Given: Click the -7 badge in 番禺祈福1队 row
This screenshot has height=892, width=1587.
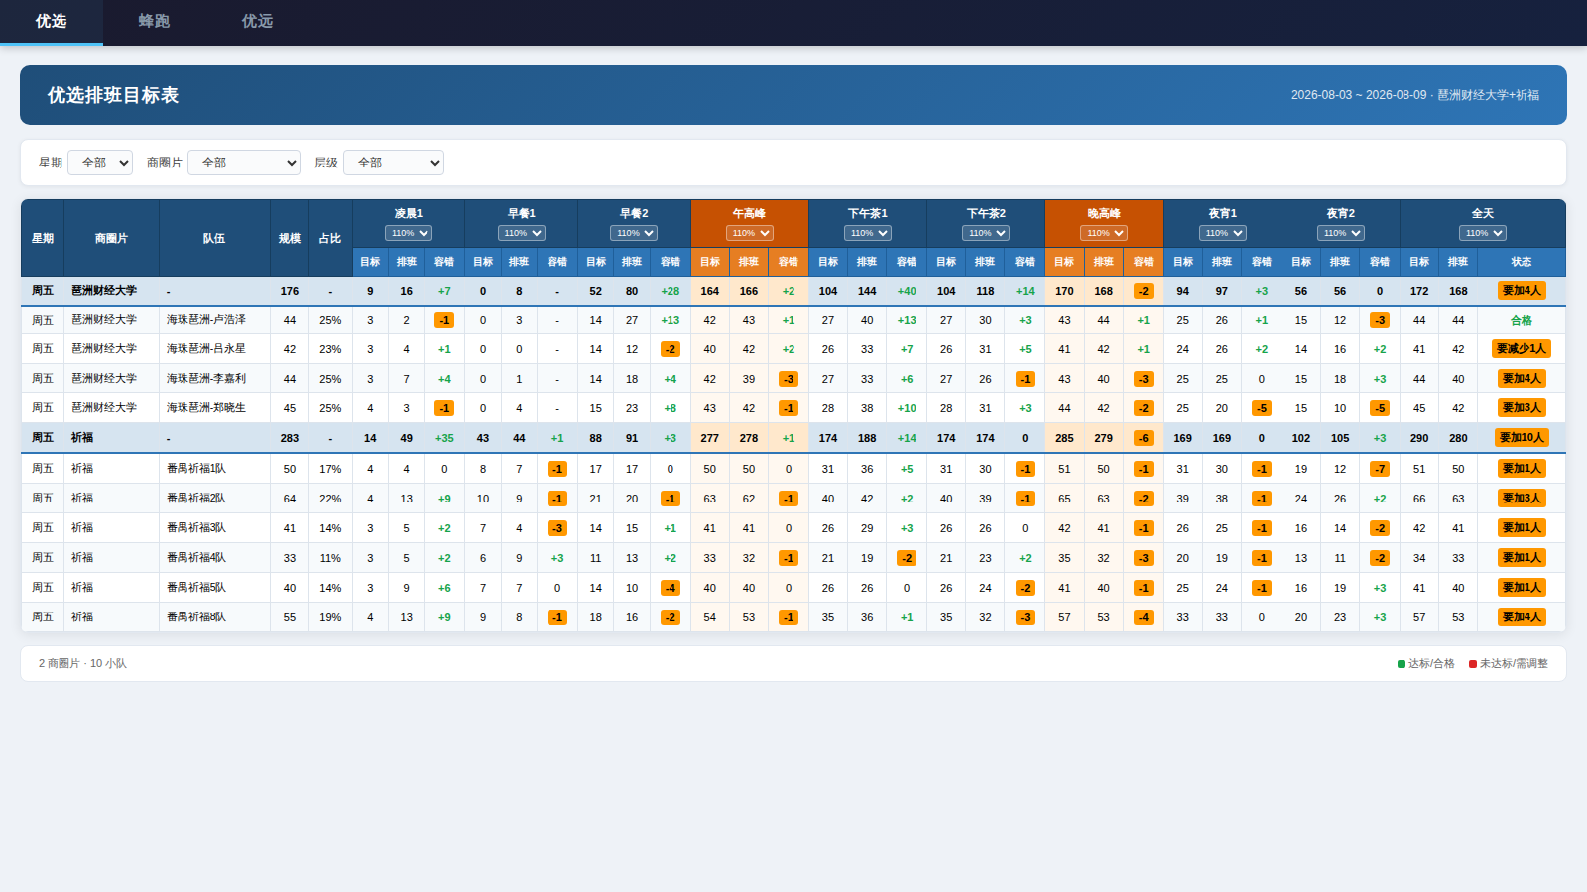Looking at the screenshot, I should (1380, 469).
